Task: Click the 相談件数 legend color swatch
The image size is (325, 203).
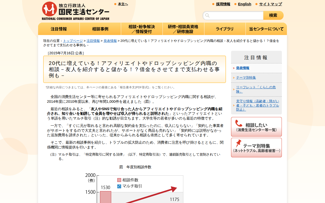Action: tap(119, 180)
